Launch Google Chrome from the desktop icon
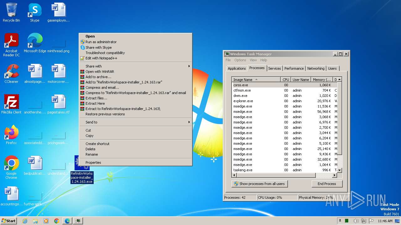 [11, 167]
